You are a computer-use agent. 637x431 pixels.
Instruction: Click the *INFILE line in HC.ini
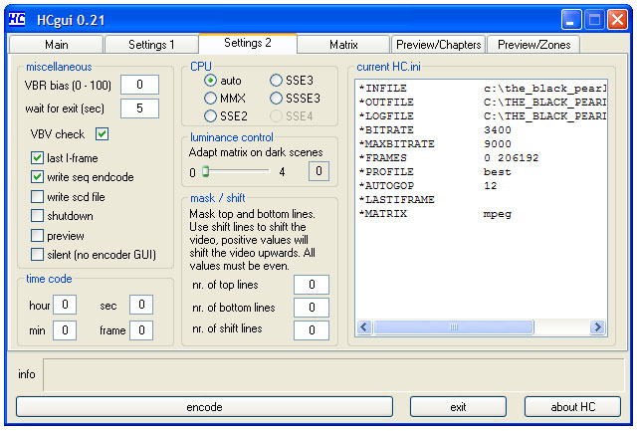pyautogui.click(x=482, y=89)
